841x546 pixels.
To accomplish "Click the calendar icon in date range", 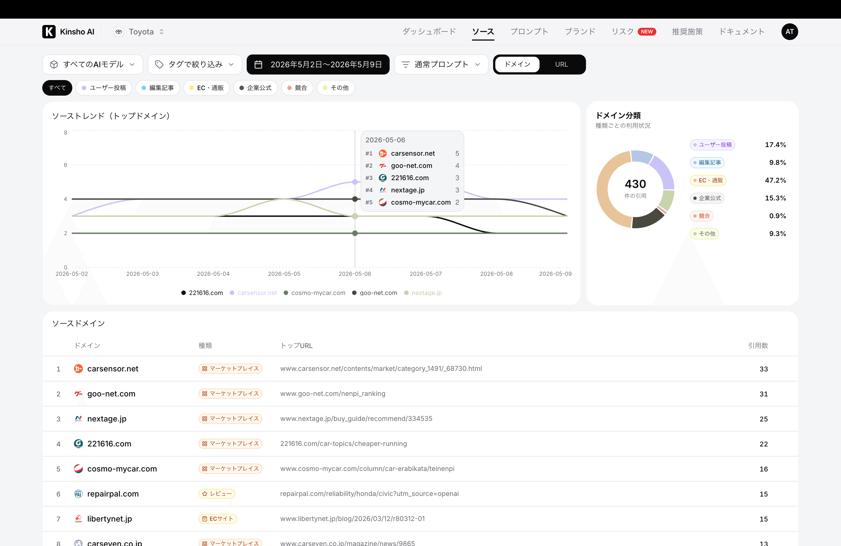I will coord(258,64).
